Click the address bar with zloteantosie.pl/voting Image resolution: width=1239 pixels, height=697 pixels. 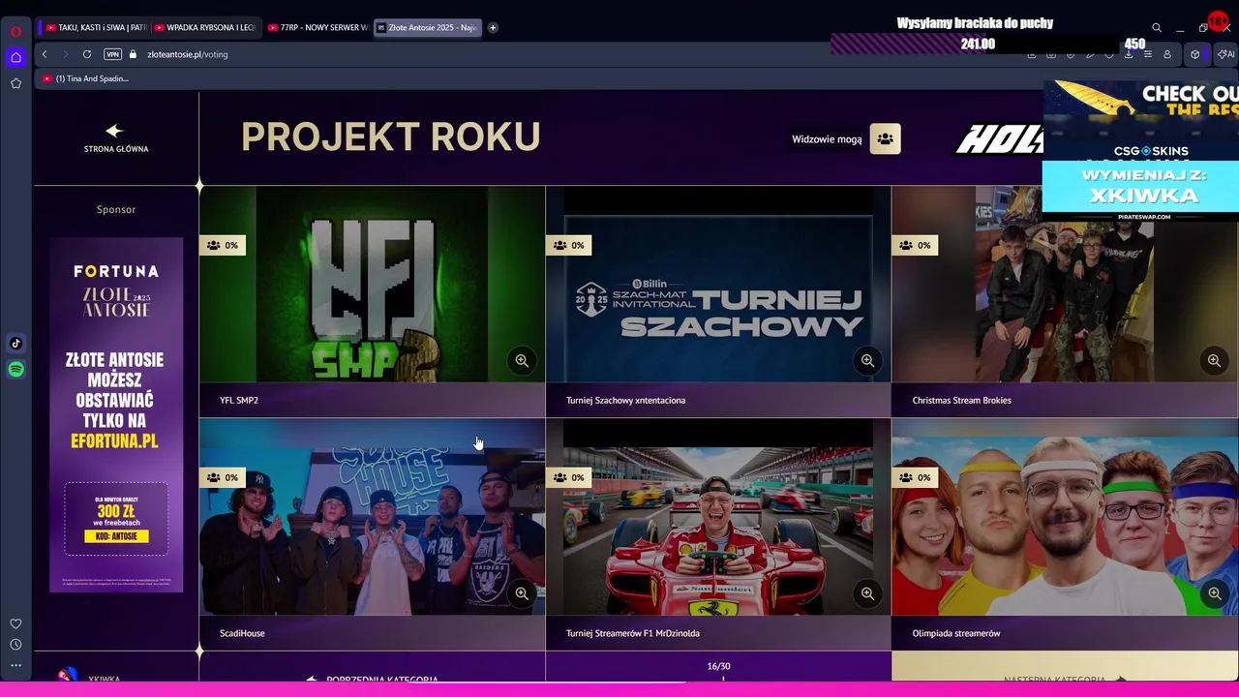click(187, 54)
